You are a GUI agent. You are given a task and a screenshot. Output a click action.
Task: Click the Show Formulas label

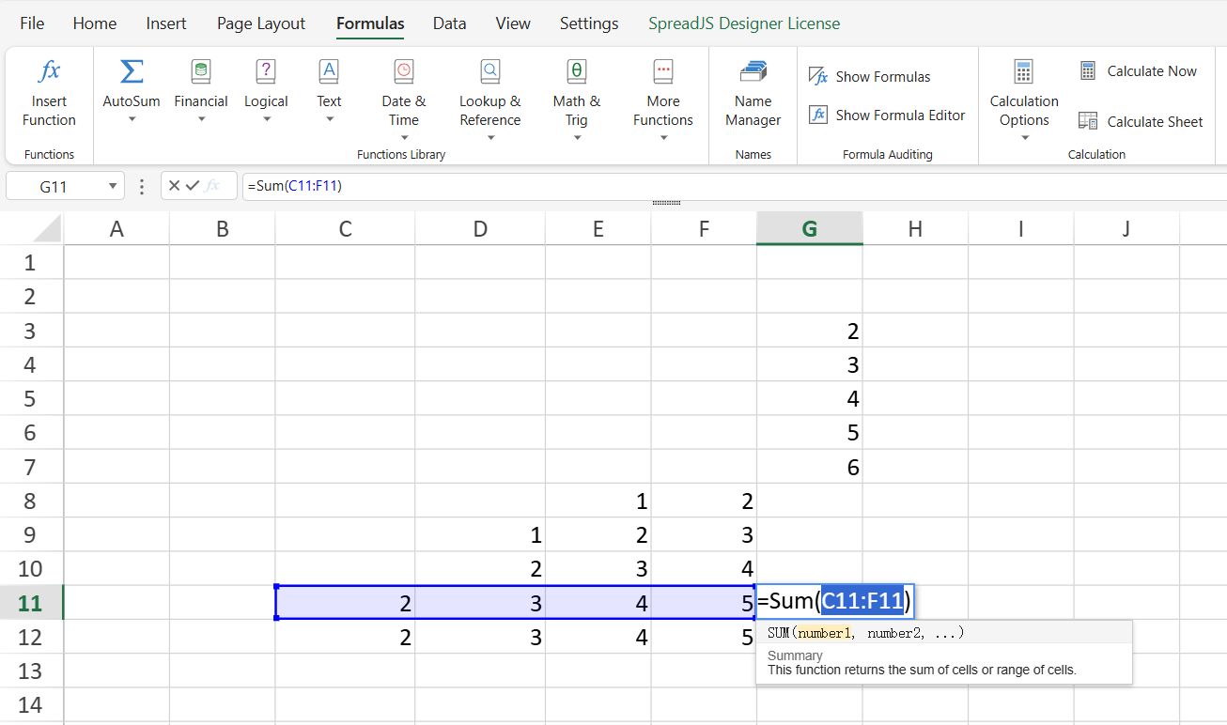click(883, 77)
